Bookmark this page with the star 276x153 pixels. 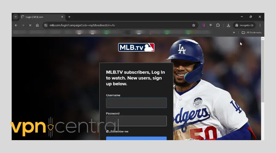pyautogui.click(x=194, y=25)
